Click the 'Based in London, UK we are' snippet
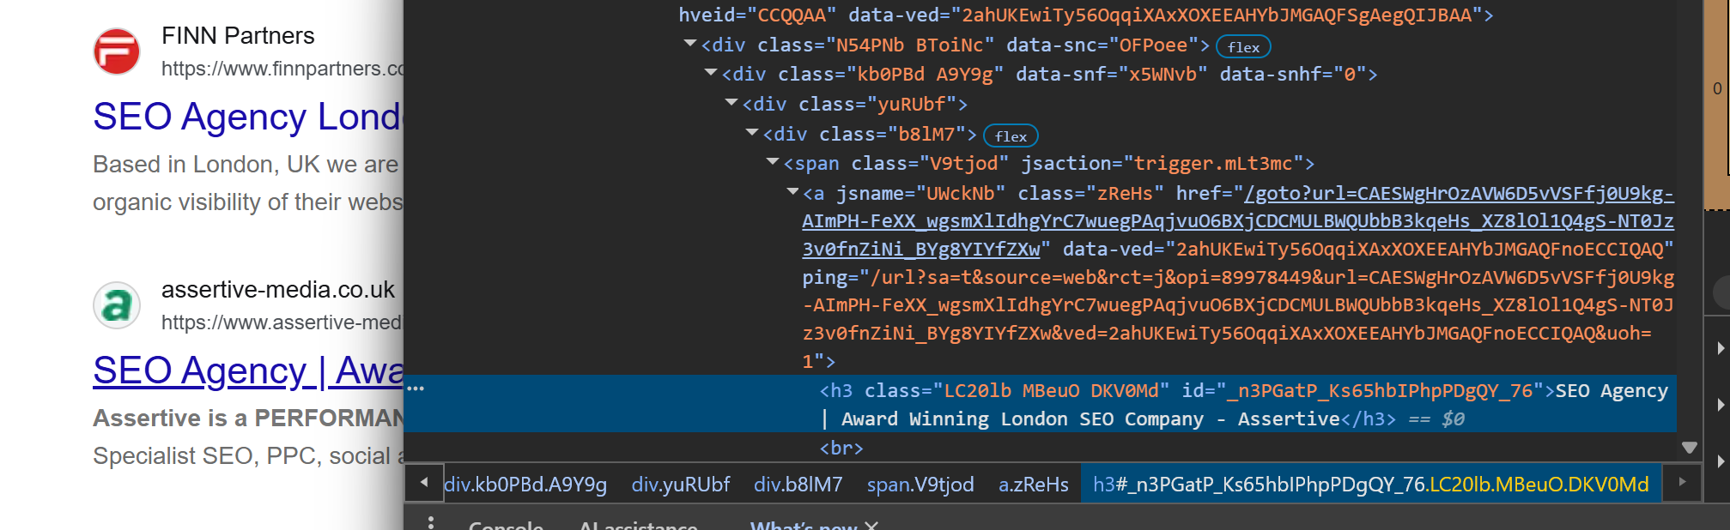The width and height of the screenshot is (1730, 530). point(246,164)
